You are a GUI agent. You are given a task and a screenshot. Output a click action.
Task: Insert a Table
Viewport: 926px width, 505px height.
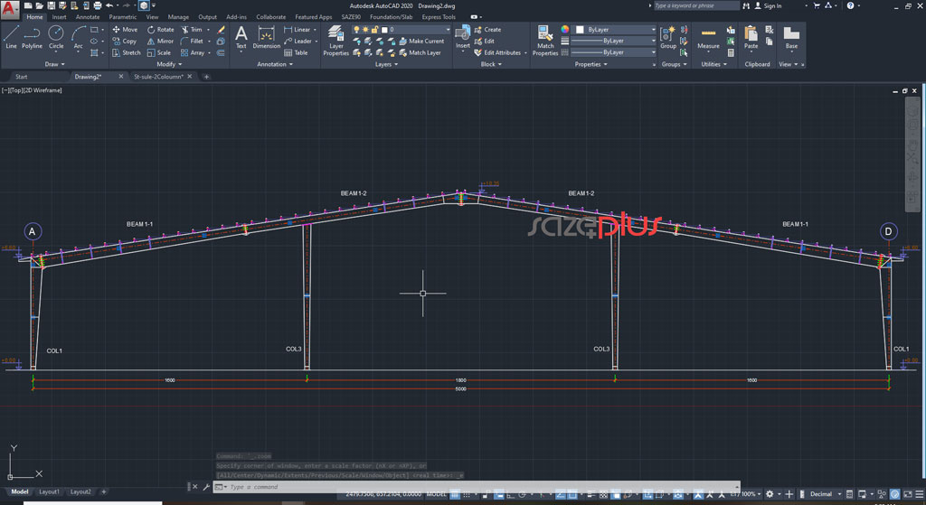(x=296, y=52)
